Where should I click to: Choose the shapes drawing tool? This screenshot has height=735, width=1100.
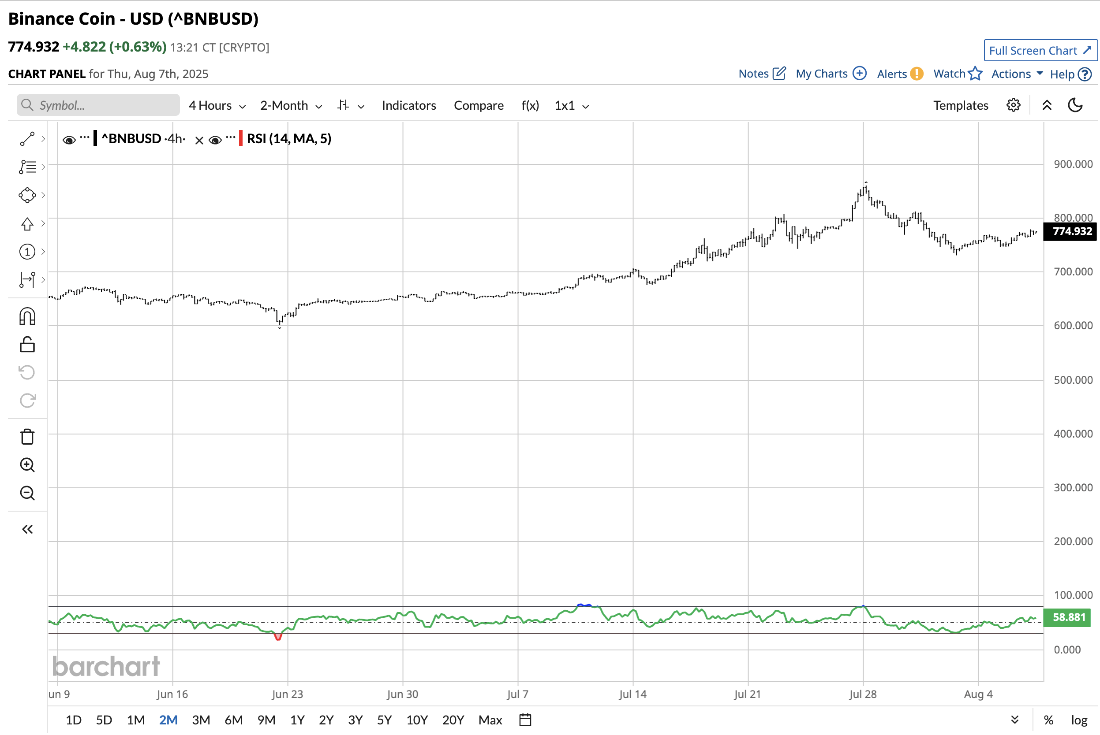pyautogui.click(x=27, y=195)
